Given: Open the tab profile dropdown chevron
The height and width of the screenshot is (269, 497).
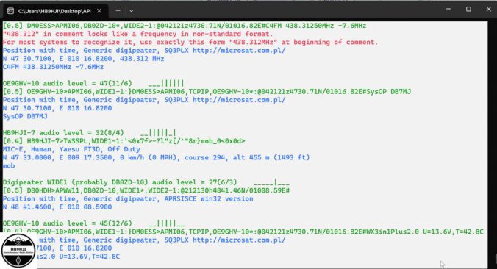Looking at the screenshot, I should click(x=131, y=11).
